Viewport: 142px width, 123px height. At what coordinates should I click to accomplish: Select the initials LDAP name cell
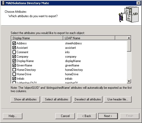pyautogui.click(x=69, y=79)
